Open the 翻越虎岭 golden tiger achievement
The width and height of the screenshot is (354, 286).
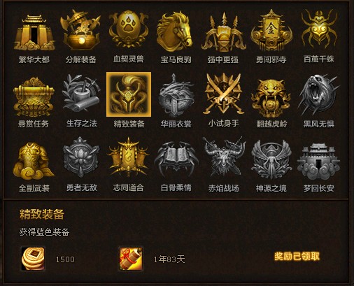[271, 98]
